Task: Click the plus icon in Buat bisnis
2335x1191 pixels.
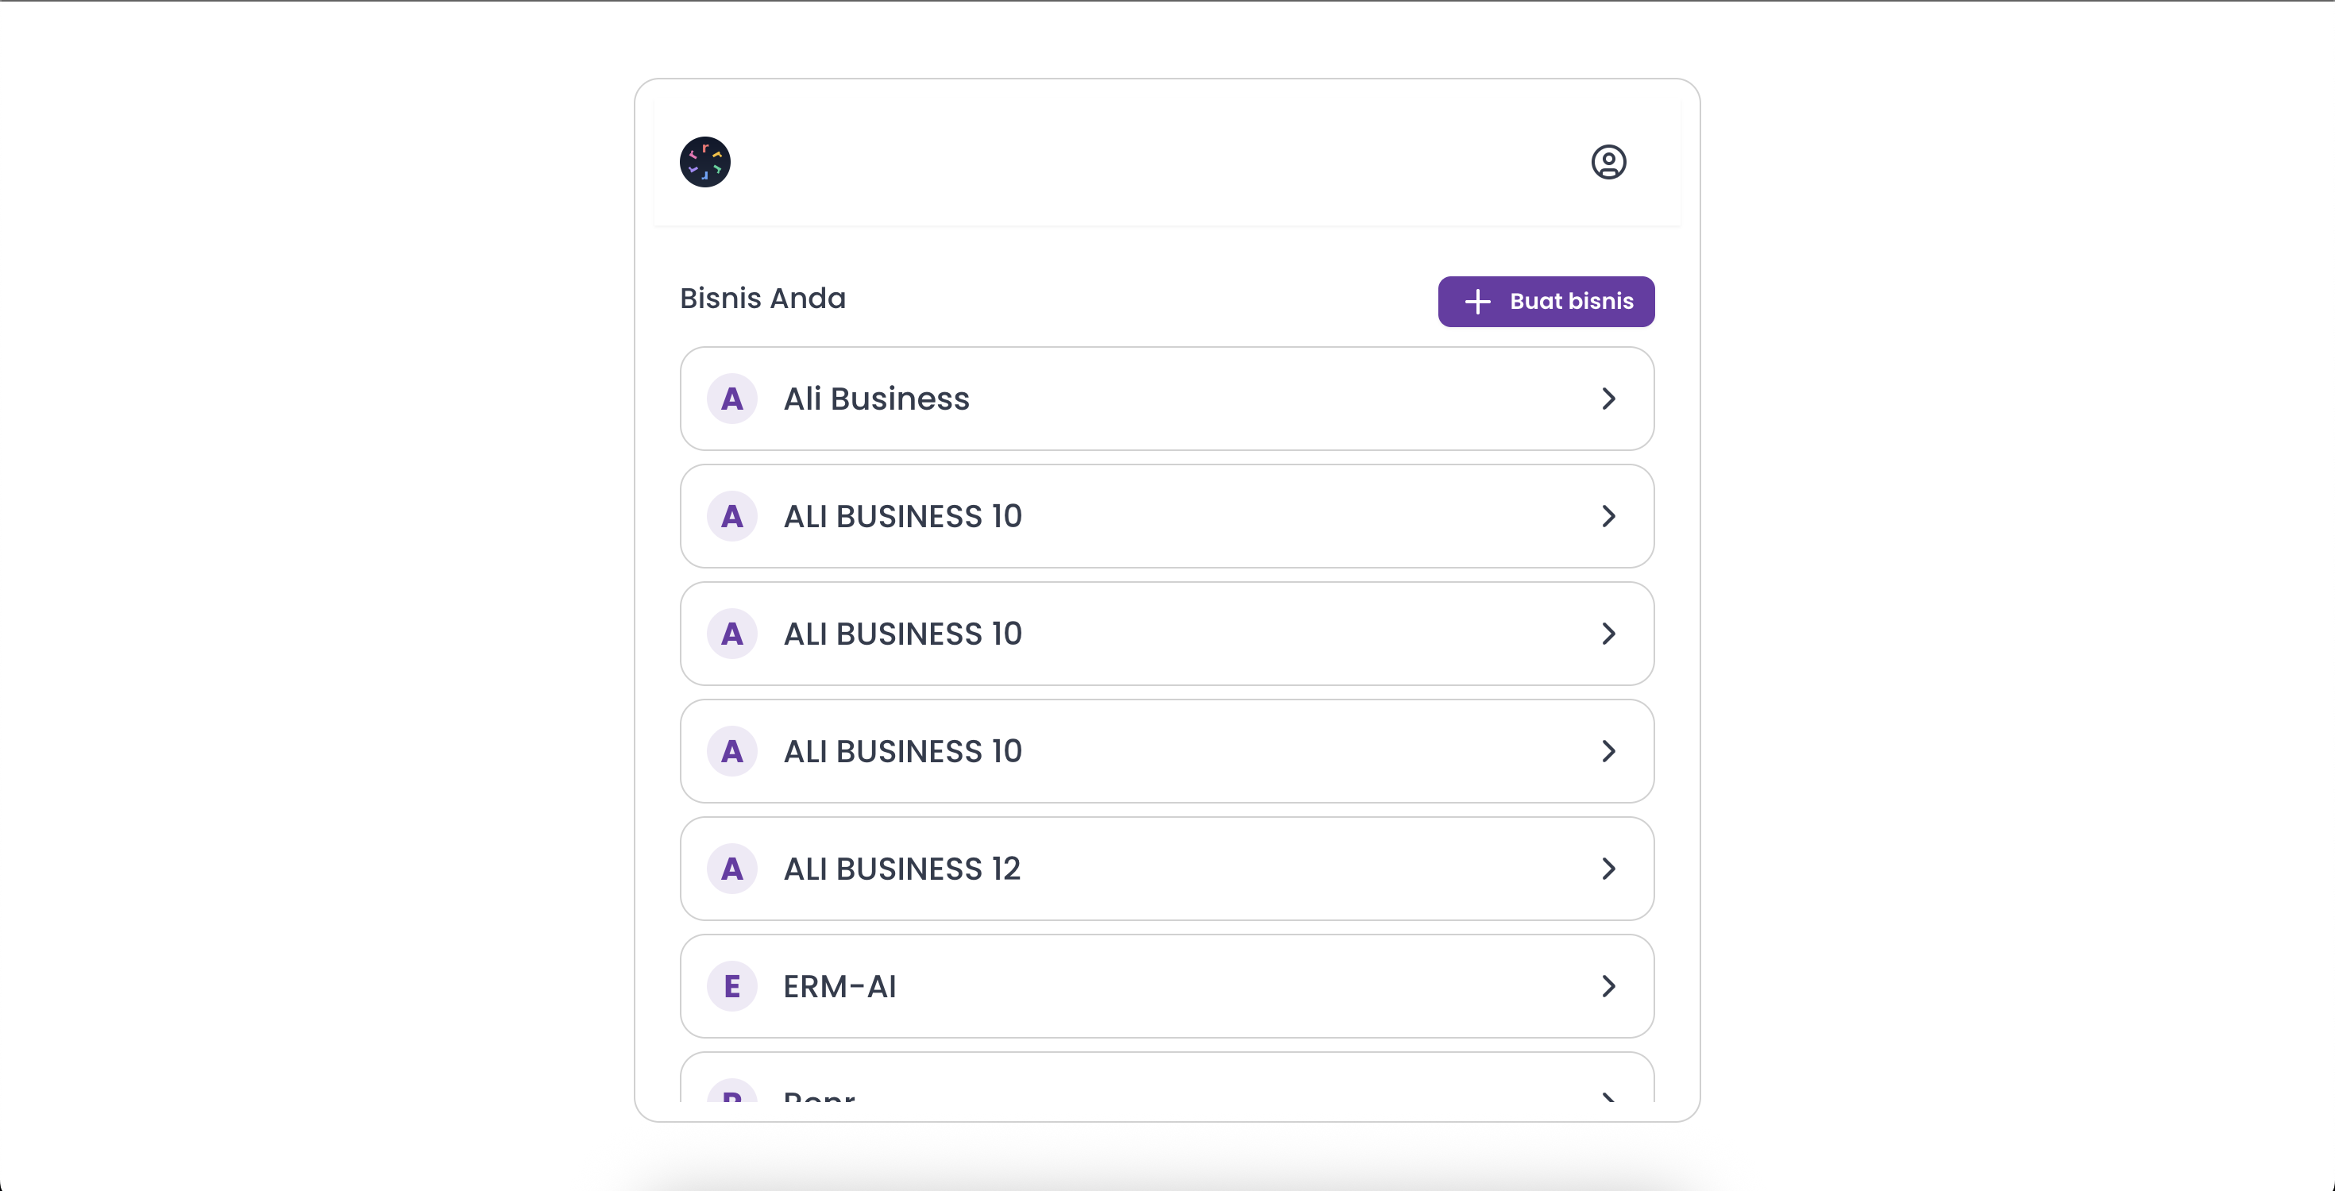Action: tap(1477, 302)
